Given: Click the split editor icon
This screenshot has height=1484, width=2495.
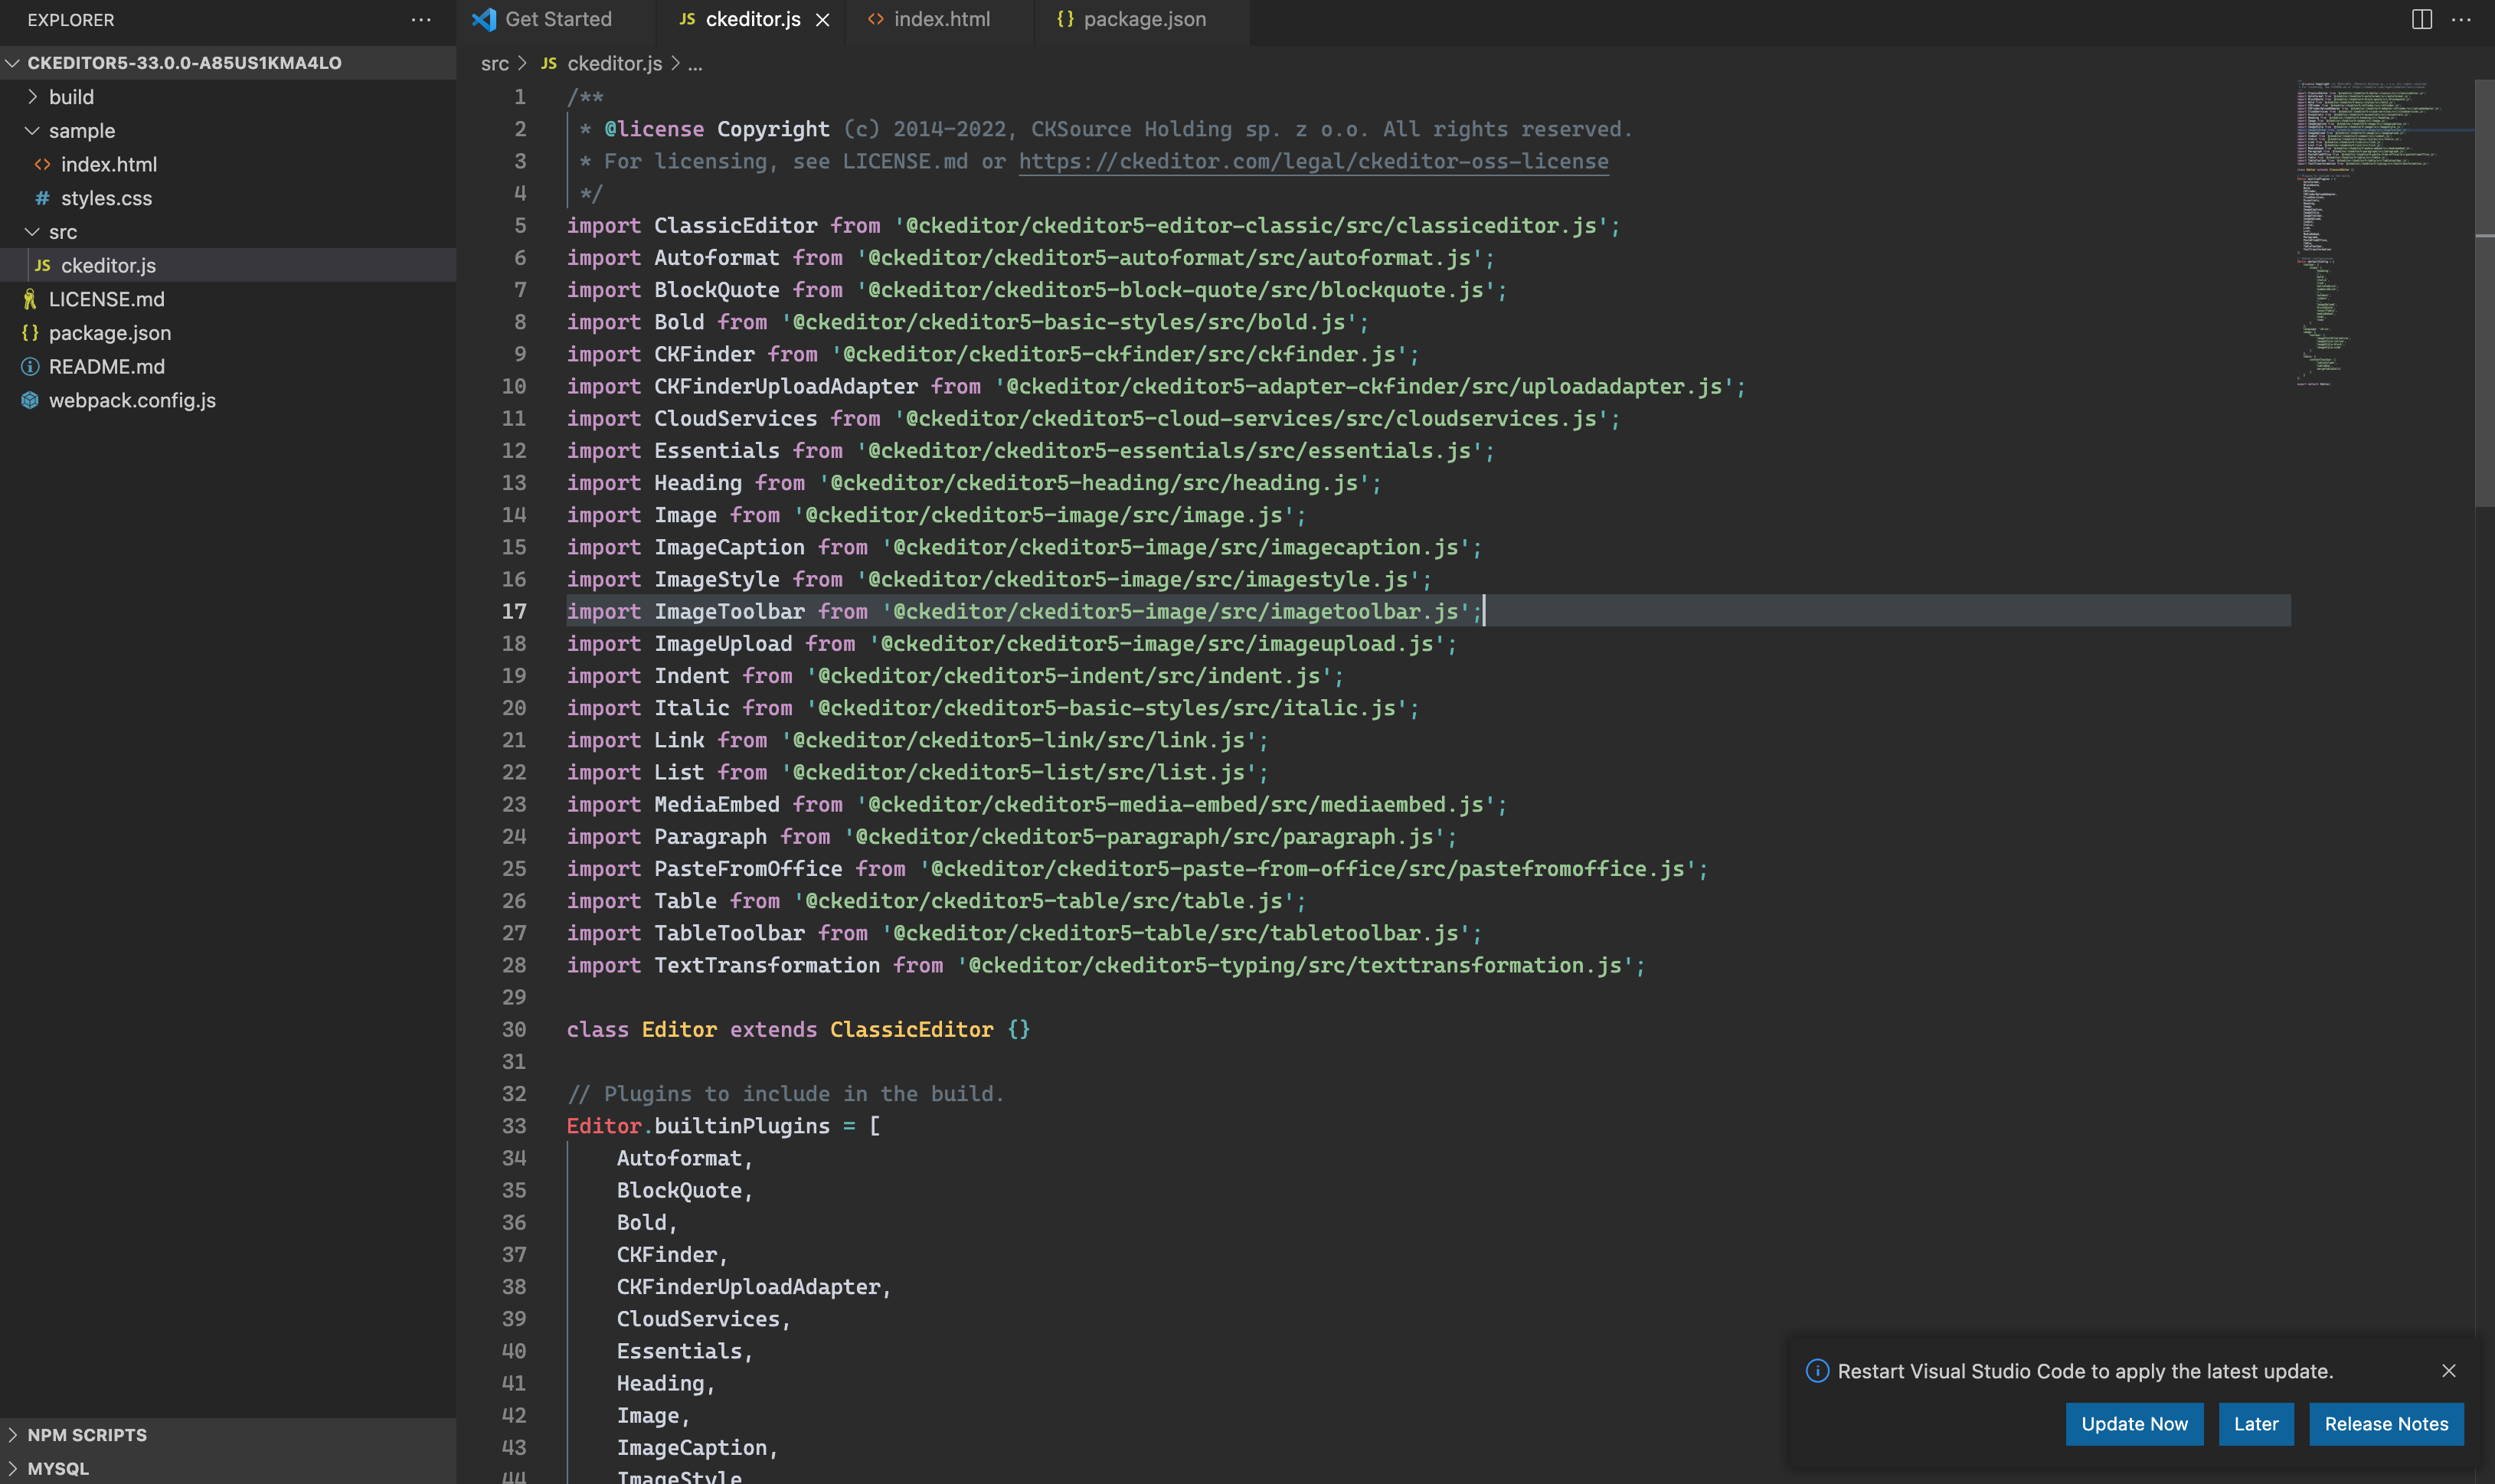Looking at the screenshot, I should click(2421, 19).
